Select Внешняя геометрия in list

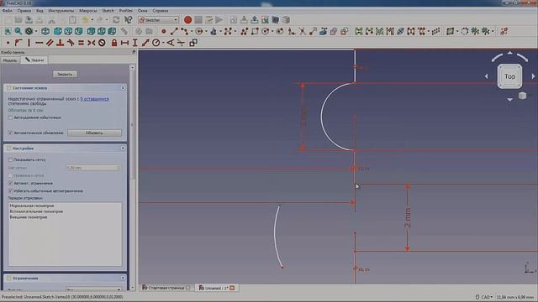click(x=28, y=217)
